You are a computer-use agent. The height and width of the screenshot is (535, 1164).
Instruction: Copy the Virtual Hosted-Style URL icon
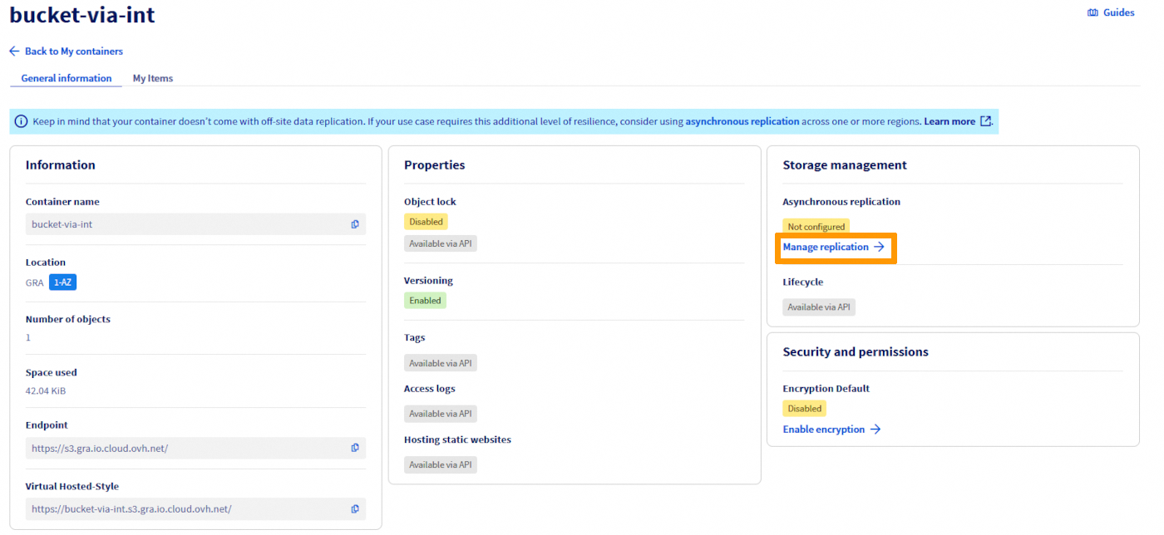pyautogui.click(x=355, y=508)
